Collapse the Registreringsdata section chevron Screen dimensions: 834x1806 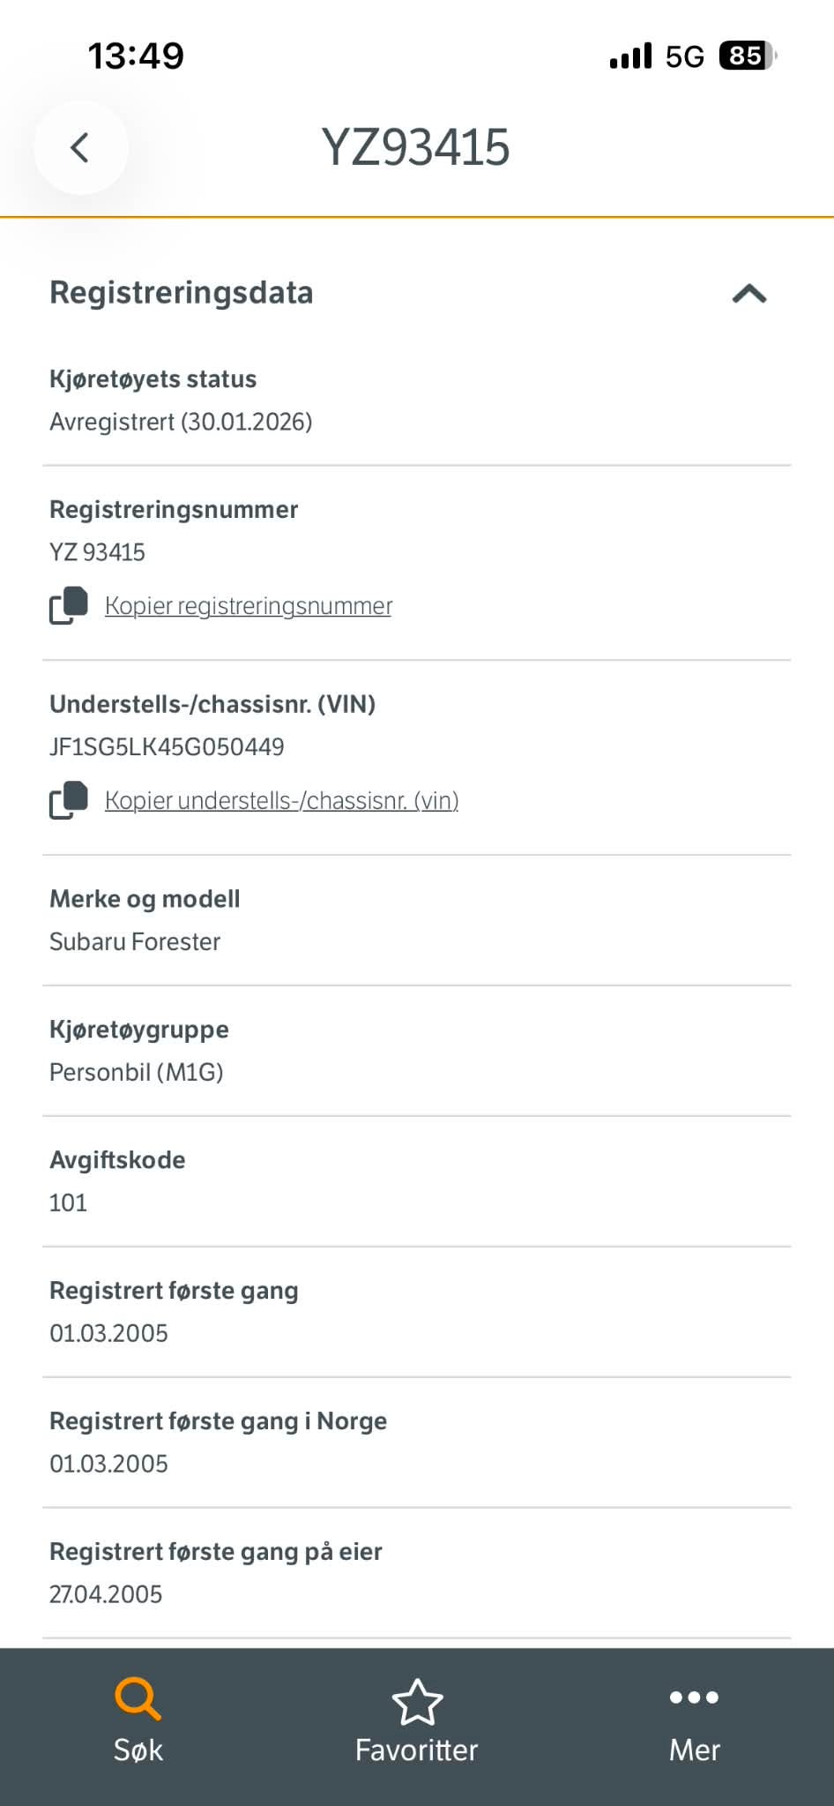click(x=749, y=294)
